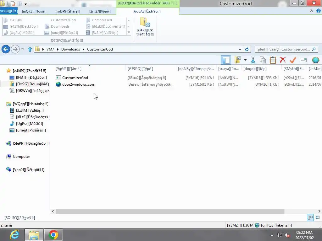The width and height of the screenshot is (322, 241).
Task: Click Downloads in the address breadcrumb
Action: (70, 49)
